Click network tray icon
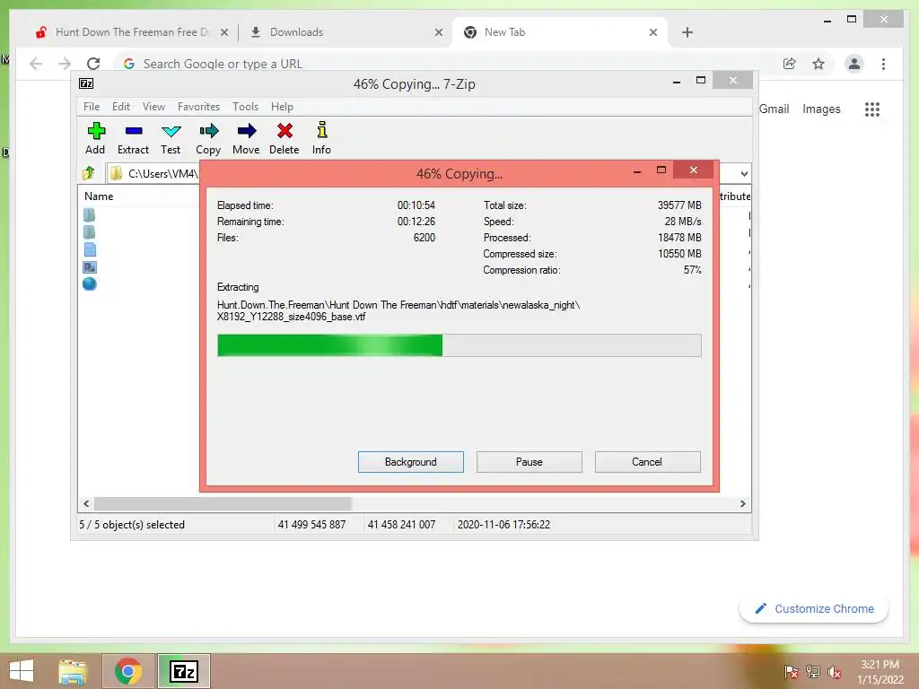 (812, 672)
